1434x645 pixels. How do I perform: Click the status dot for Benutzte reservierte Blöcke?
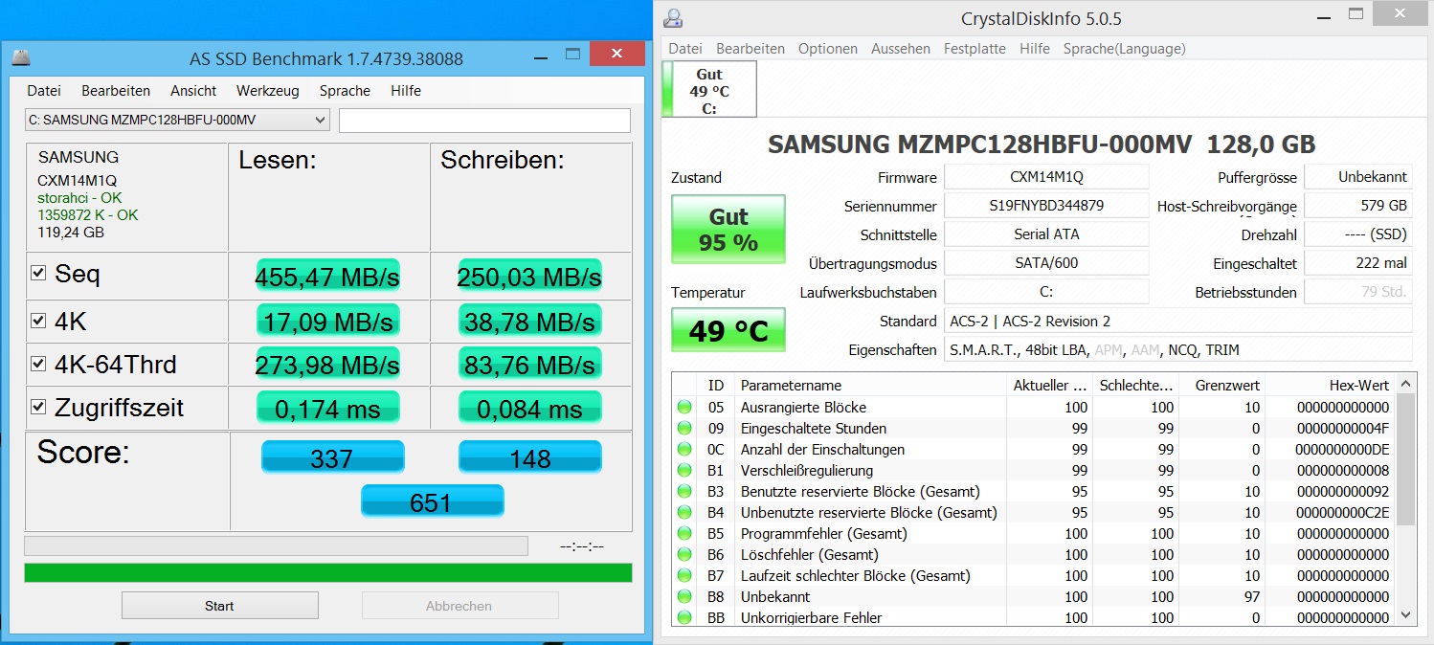point(684,492)
